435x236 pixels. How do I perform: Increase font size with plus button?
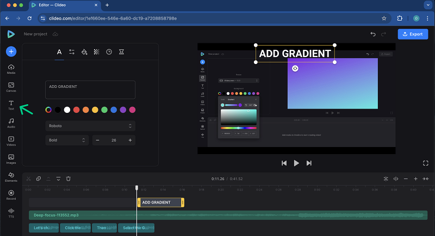130,141
